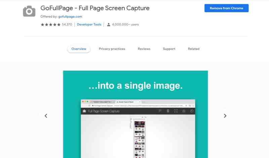Click the '...into a single image.' slide

tap(136, 114)
